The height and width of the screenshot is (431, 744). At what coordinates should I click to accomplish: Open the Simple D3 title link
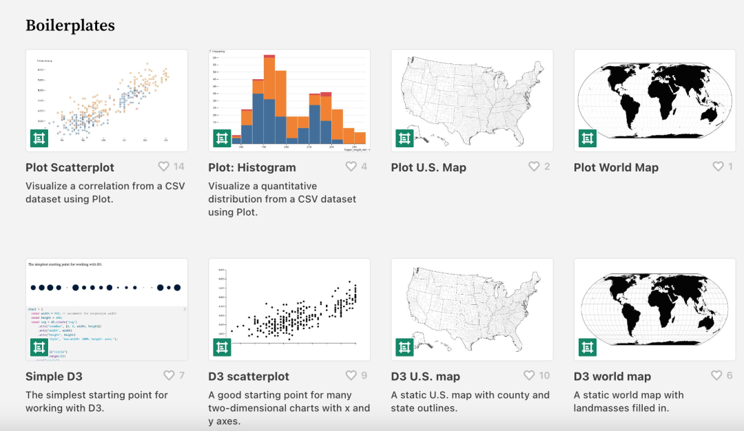tap(54, 377)
